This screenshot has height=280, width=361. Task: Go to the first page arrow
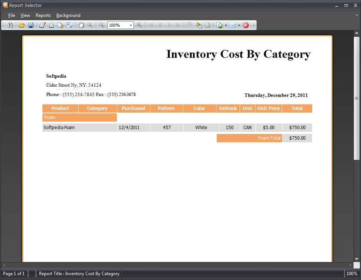(x=151, y=25)
